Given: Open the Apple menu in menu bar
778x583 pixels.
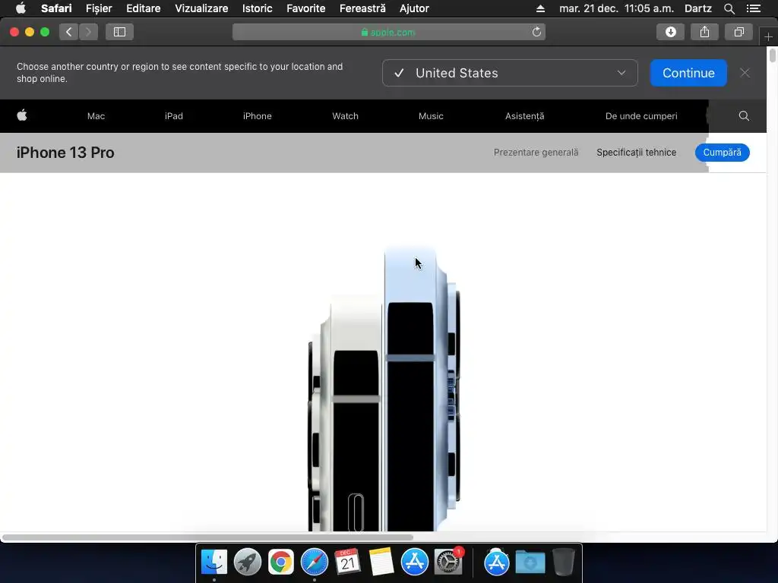Looking at the screenshot, I should (21, 8).
